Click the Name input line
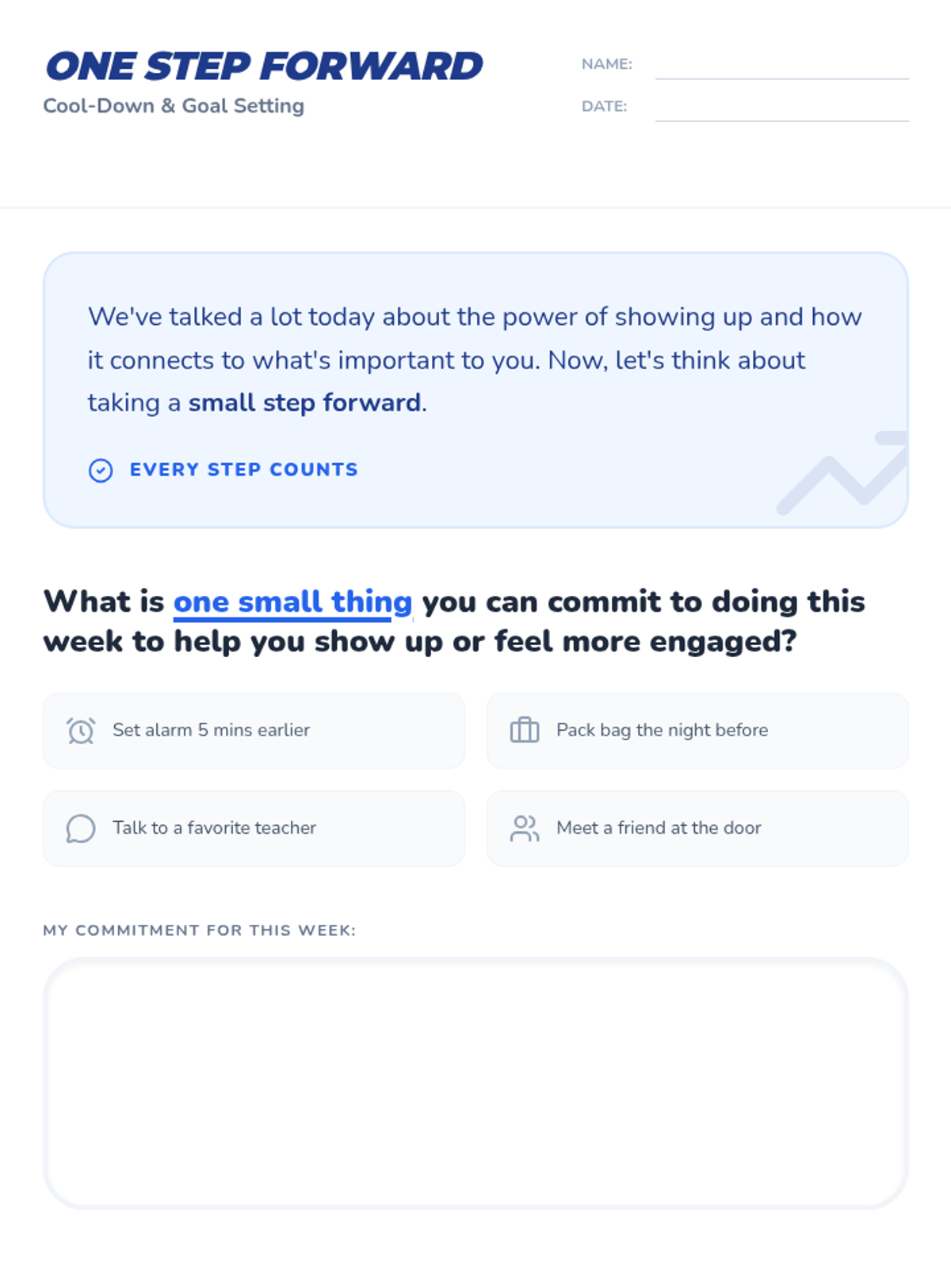The width and height of the screenshot is (951, 1268). pos(782,65)
